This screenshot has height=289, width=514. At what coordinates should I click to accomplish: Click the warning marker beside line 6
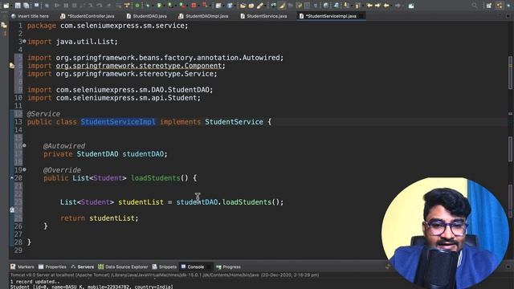point(11,66)
